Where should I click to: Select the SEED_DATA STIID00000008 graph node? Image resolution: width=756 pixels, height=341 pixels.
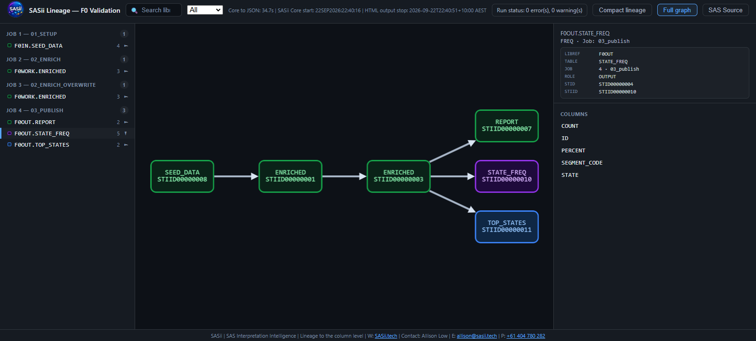coord(182,176)
